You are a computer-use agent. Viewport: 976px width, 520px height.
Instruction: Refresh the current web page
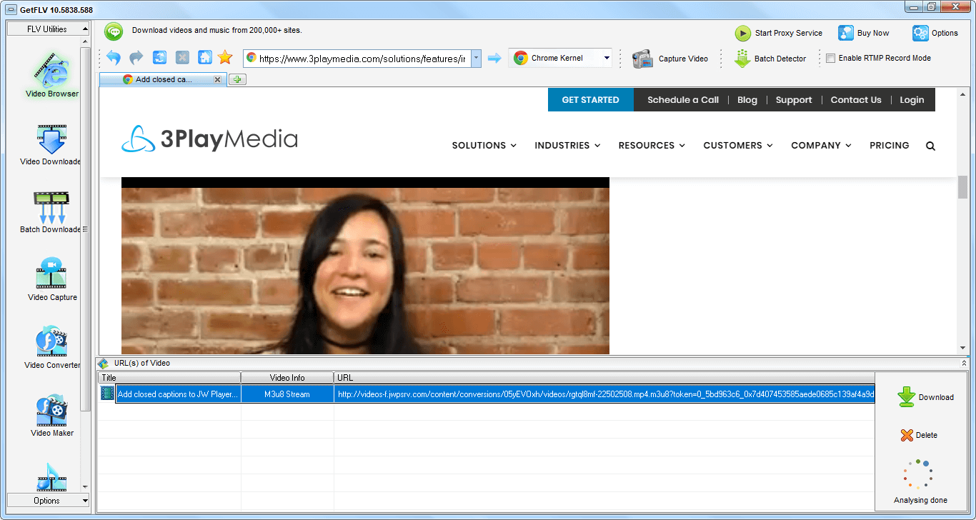159,58
